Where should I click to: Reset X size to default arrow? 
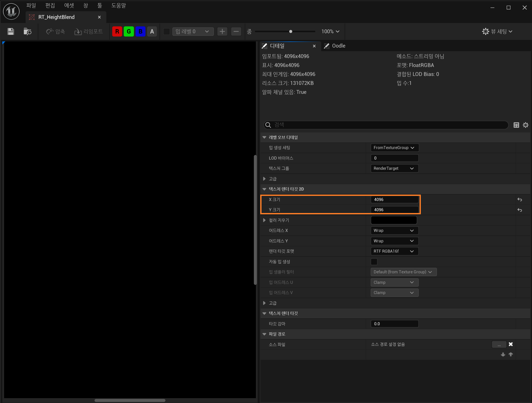click(519, 199)
